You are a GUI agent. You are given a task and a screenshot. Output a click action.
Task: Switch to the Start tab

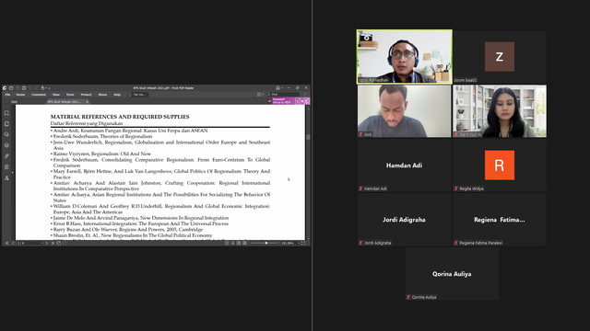15,102
